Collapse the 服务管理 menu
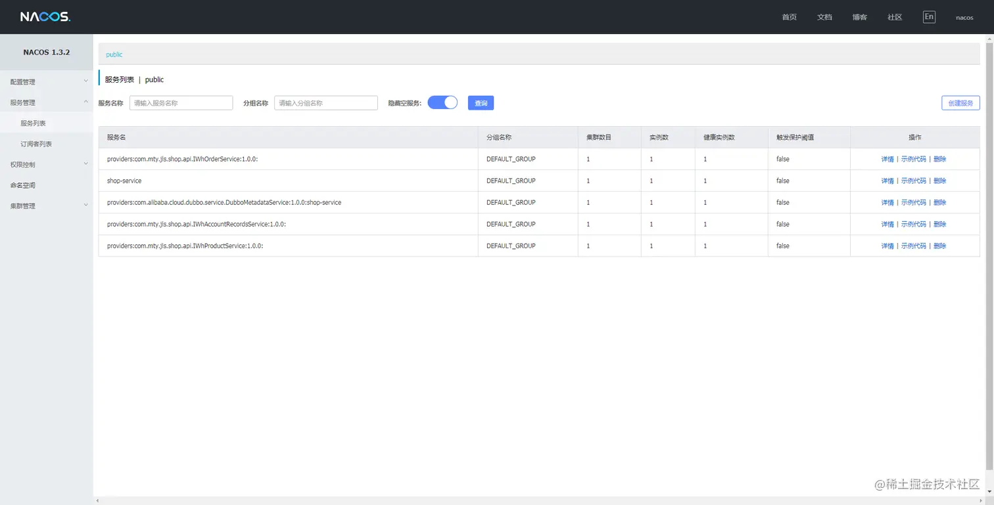The height and width of the screenshot is (505, 994). pyautogui.click(x=47, y=102)
